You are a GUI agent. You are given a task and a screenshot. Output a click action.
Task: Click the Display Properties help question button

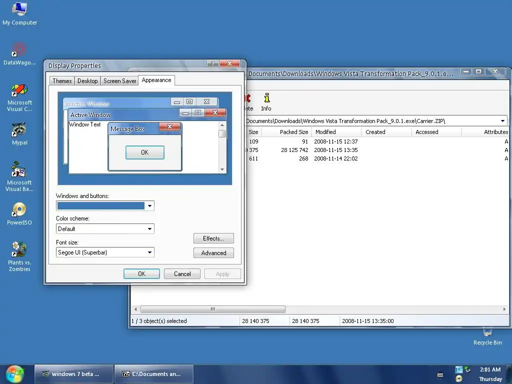coord(213,63)
